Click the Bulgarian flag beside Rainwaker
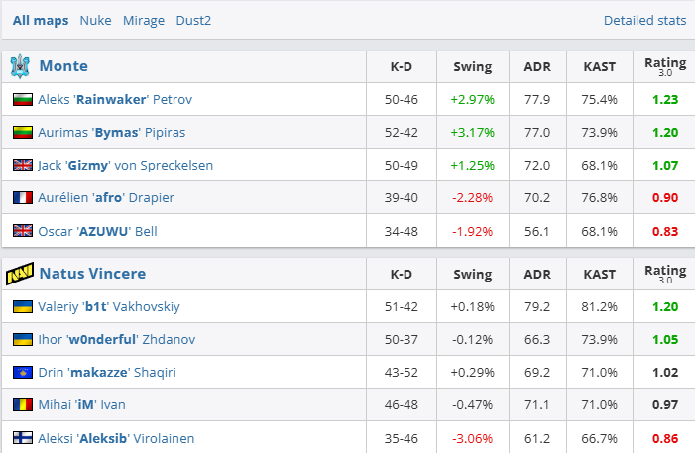Viewport: 695px width, 453px height. (x=22, y=99)
